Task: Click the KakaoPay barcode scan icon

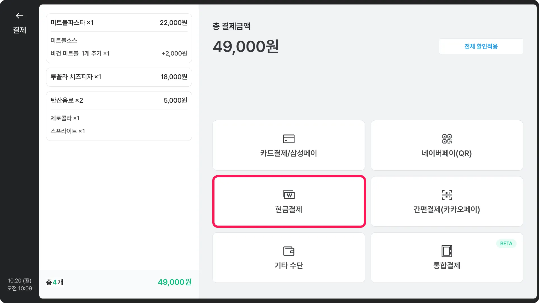Action: click(447, 195)
